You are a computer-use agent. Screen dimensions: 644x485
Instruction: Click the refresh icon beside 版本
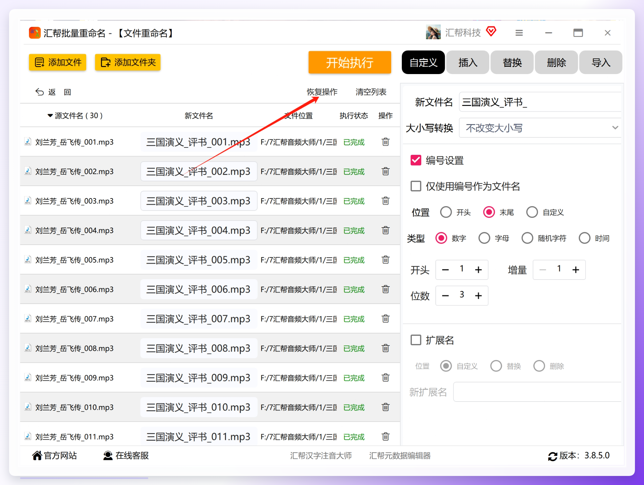click(x=552, y=456)
